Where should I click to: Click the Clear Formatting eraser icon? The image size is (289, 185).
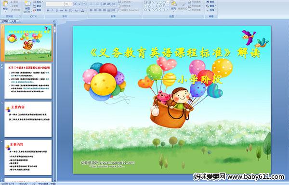pos(84,4)
